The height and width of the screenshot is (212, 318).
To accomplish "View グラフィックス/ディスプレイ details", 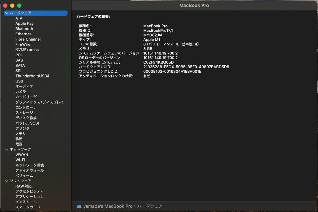I will click(x=39, y=102).
